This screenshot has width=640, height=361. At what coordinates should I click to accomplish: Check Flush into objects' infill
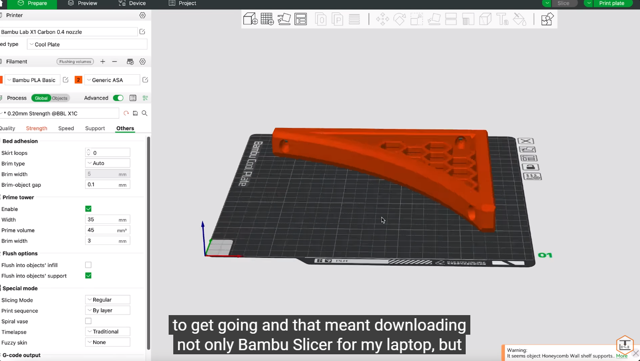(x=88, y=265)
